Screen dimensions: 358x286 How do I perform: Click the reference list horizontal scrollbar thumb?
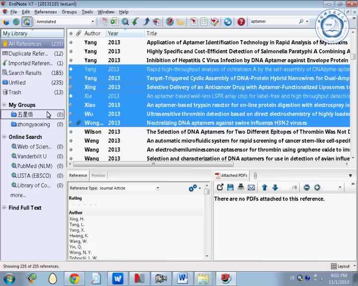tap(153, 164)
